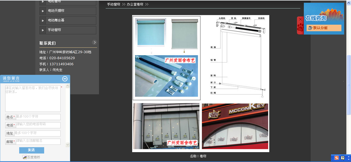Click the message content text area
Image resolution: width=351 pixels, height=162 pixels.
pyautogui.click(x=33, y=99)
